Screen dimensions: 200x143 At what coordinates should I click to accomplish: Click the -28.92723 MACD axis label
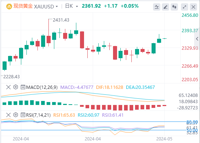coord(187,108)
